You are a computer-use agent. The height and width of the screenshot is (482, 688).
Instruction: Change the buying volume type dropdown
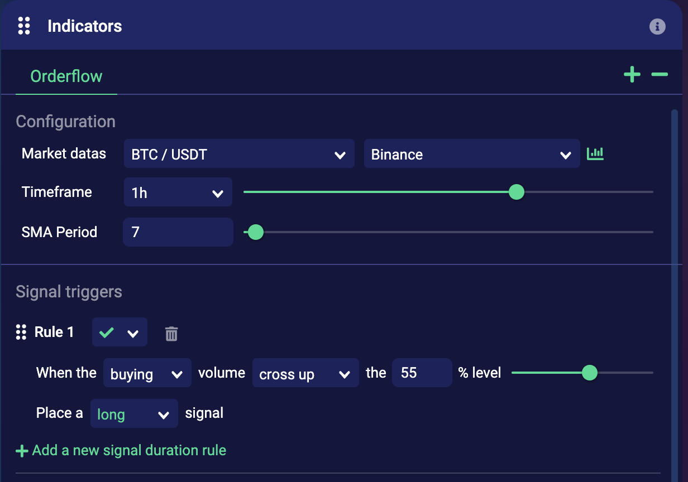pos(147,374)
